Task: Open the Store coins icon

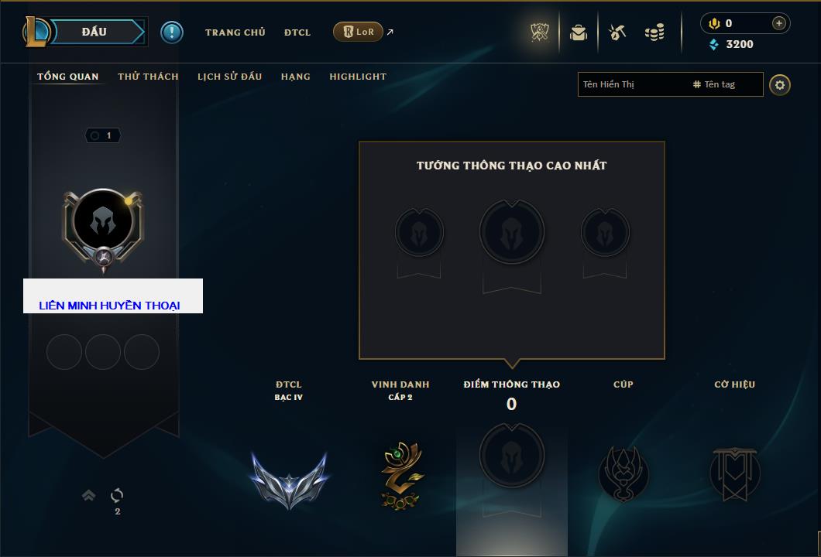Action: pyautogui.click(x=654, y=32)
